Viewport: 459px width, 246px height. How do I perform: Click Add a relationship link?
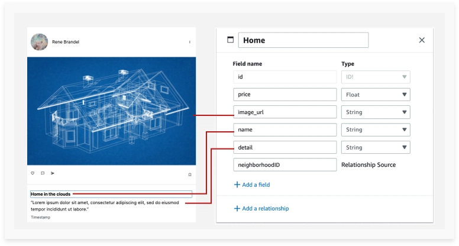point(261,208)
